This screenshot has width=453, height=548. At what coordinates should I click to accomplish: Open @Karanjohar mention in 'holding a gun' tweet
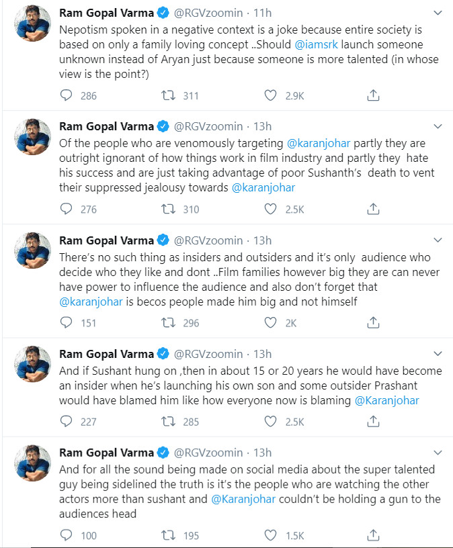tap(243, 499)
